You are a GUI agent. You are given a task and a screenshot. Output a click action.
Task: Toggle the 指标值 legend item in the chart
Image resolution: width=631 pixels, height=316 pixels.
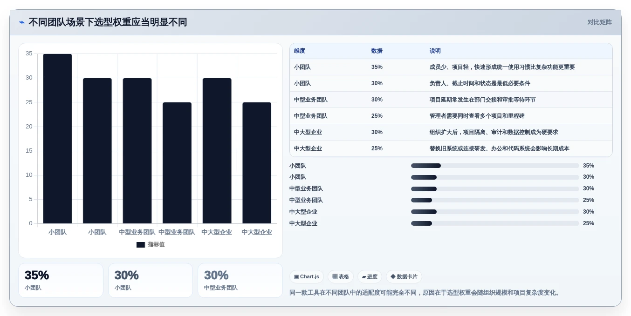151,244
